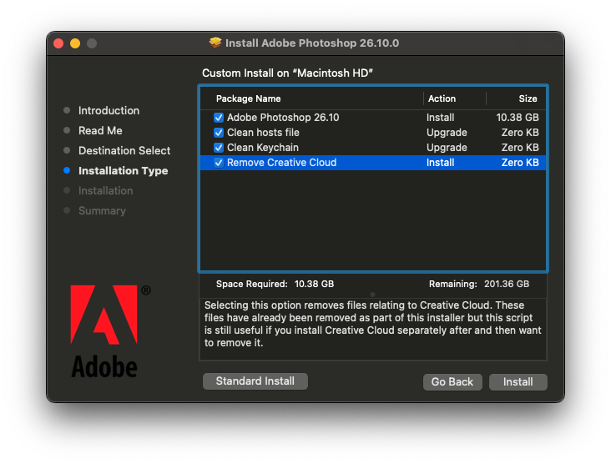Viewport: 611px width, 464px height.
Task: Toggle the Clean Keychain checkbox
Action: pyautogui.click(x=219, y=148)
